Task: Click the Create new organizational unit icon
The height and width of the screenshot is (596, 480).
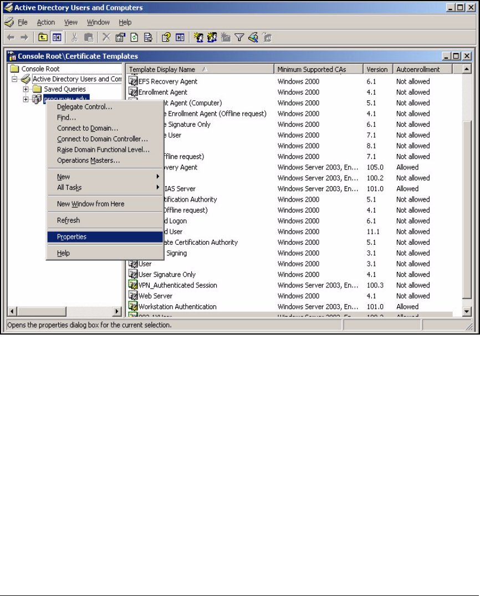Action: pyautogui.click(x=226, y=37)
